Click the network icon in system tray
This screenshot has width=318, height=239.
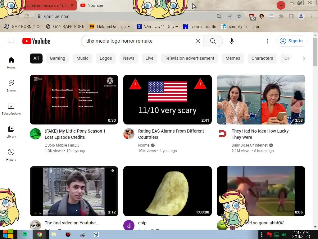coord(277,235)
